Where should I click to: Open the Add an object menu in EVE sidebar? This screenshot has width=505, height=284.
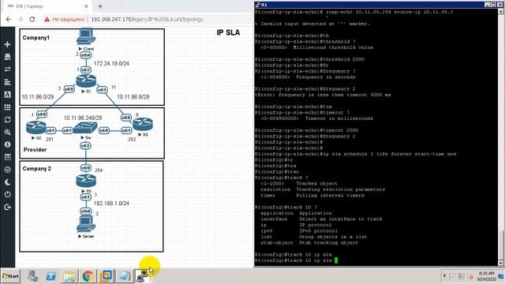point(7,44)
